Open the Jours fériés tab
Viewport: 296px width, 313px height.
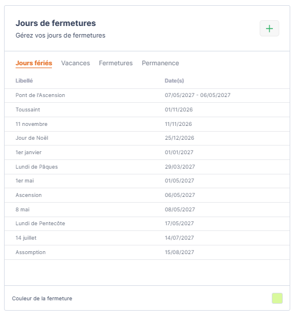[33, 63]
